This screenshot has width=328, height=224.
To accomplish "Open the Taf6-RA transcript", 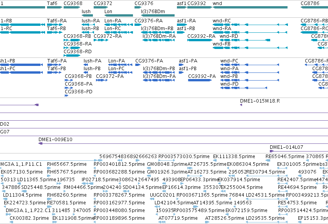I will [x=55, y=25].
